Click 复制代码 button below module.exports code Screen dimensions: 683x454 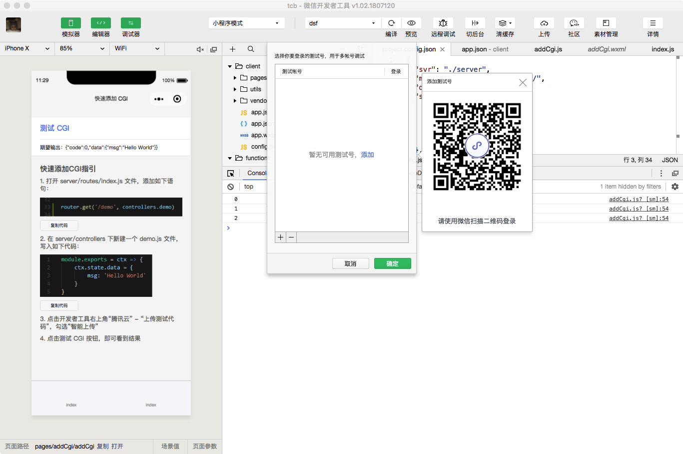59,305
